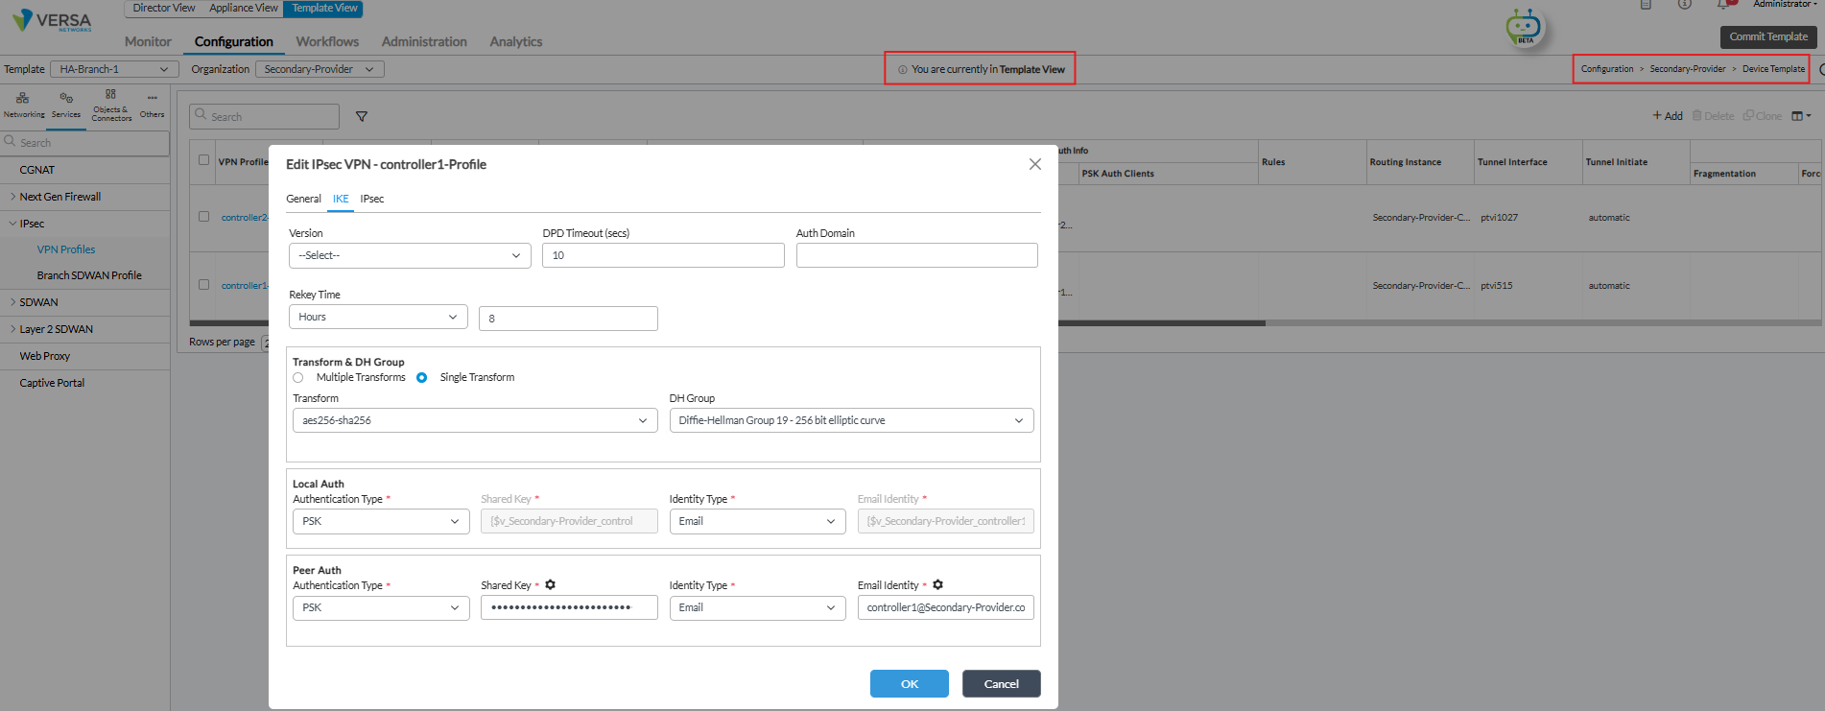Switch to the General tab
The width and height of the screenshot is (1825, 711).
pyautogui.click(x=303, y=199)
